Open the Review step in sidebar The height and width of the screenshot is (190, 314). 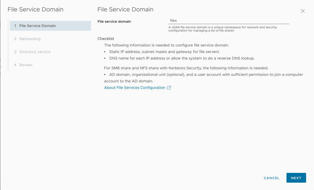click(x=26, y=65)
